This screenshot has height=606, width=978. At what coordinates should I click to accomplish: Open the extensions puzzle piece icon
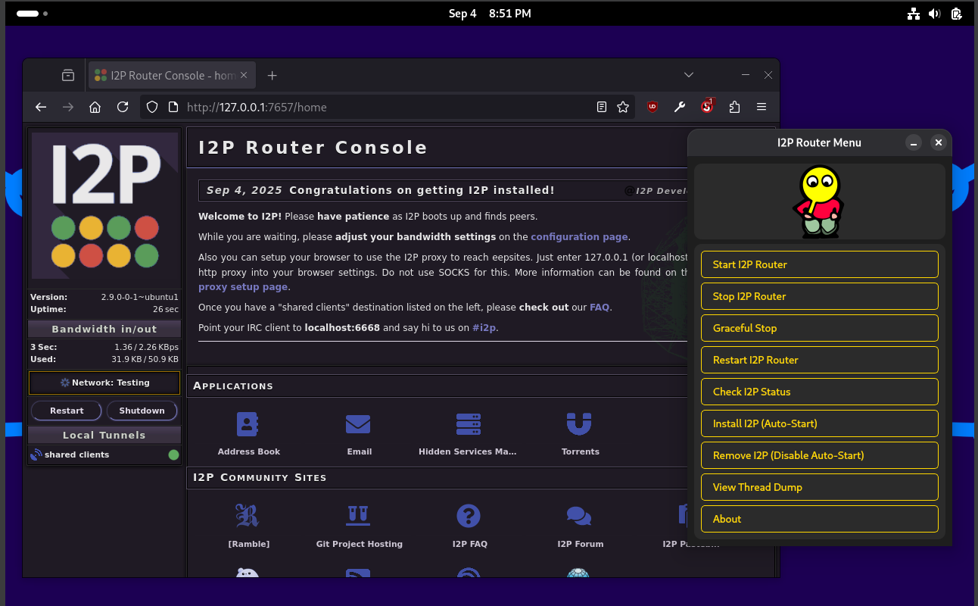pyautogui.click(x=734, y=107)
